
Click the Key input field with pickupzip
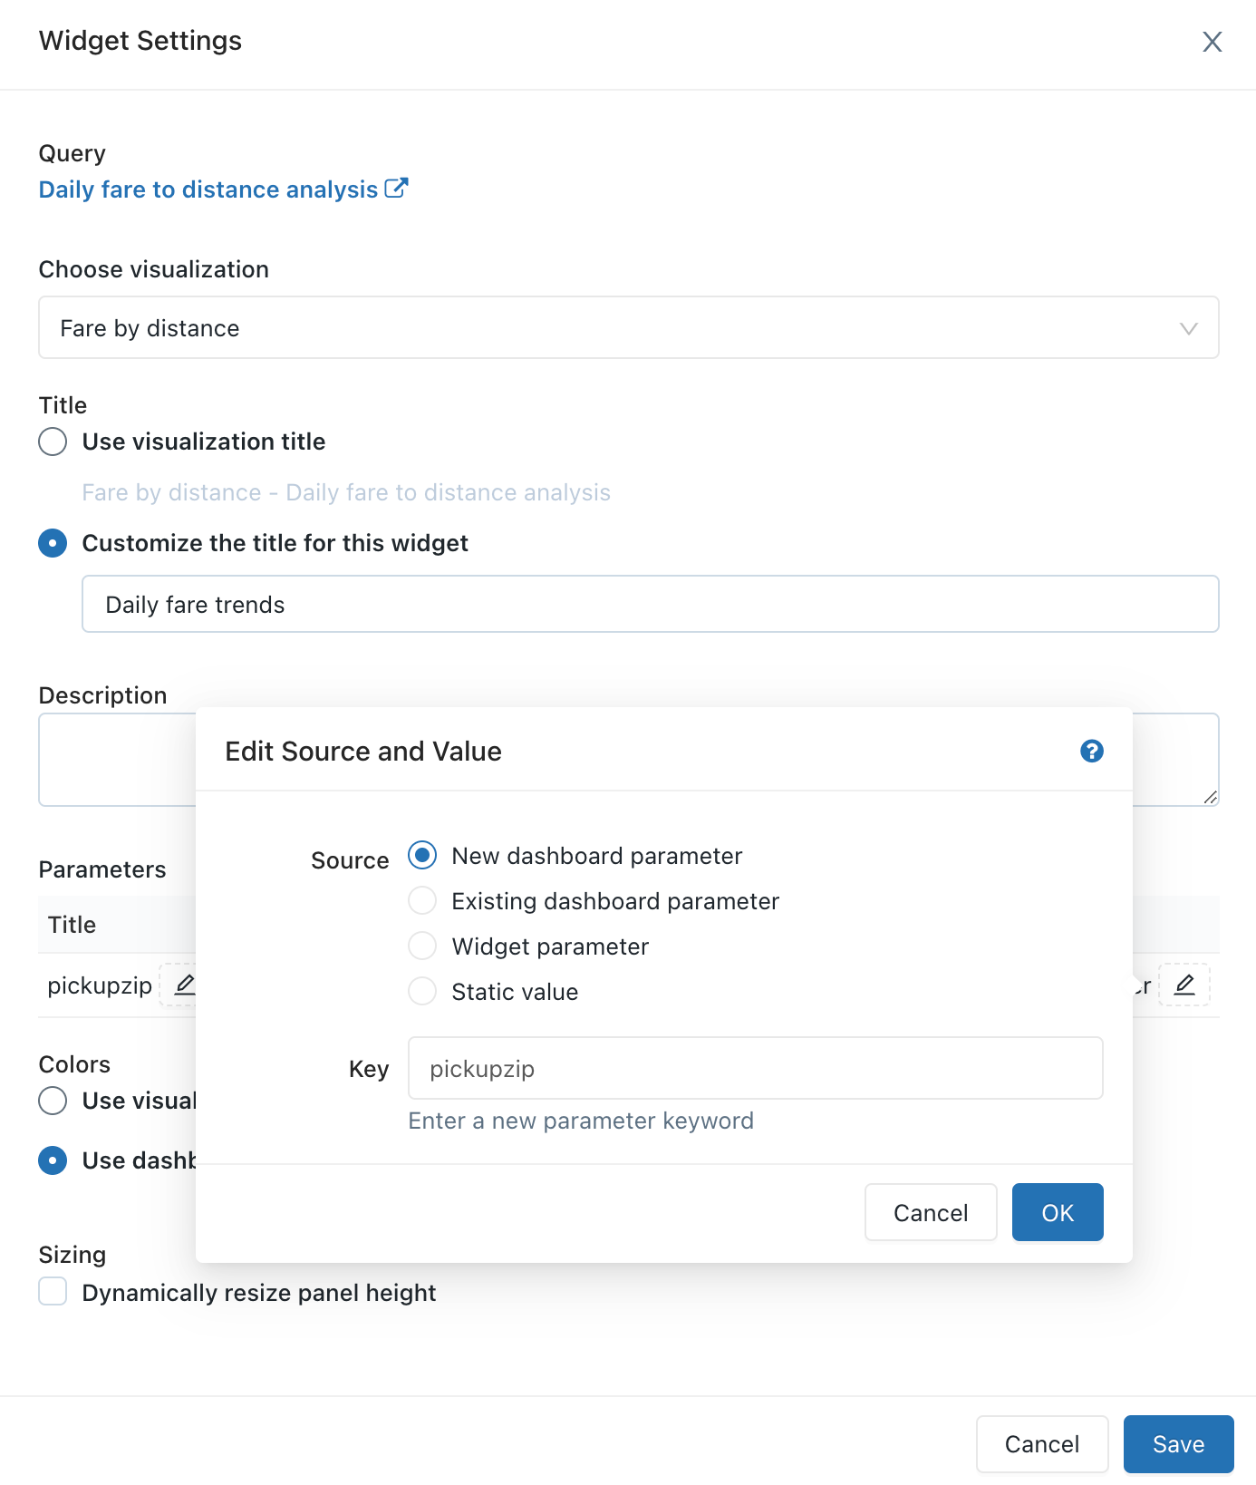pyautogui.click(x=754, y=1068)
